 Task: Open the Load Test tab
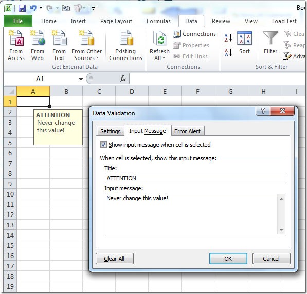(284, 21)
